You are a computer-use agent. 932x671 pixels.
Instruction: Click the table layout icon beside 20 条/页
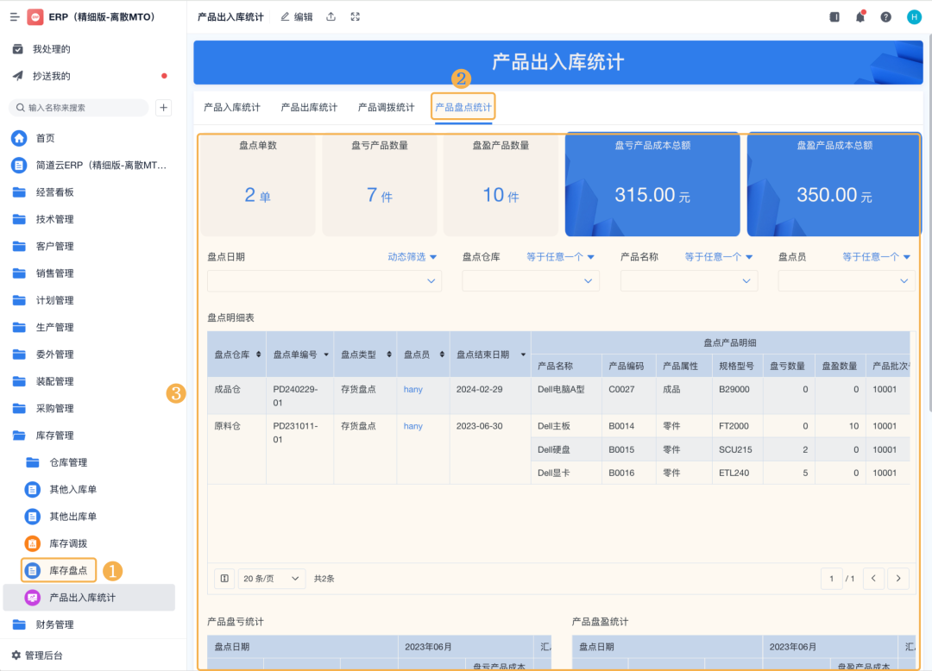tap(224, 579)
